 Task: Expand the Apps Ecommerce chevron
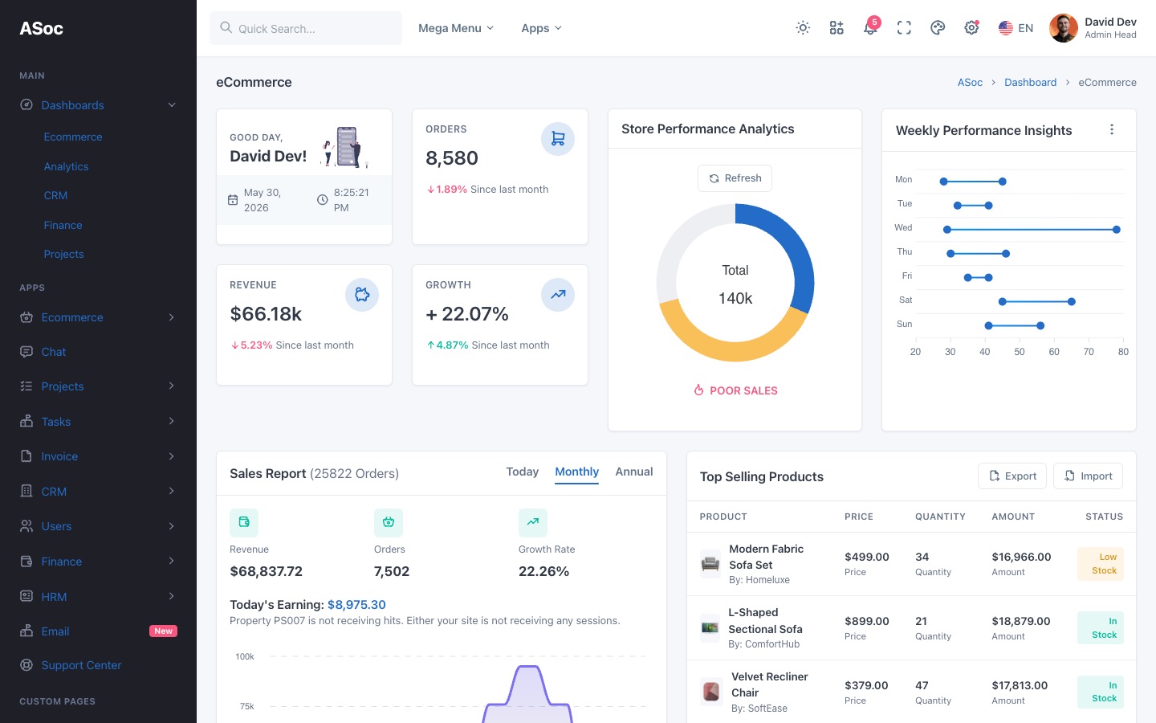[x=171, y=317]
